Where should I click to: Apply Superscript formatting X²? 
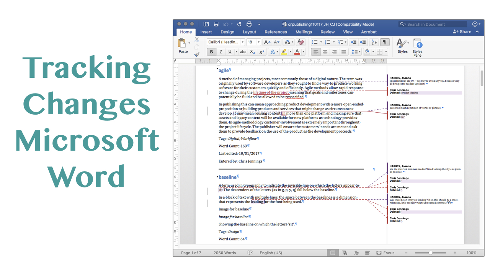[262, 52]
